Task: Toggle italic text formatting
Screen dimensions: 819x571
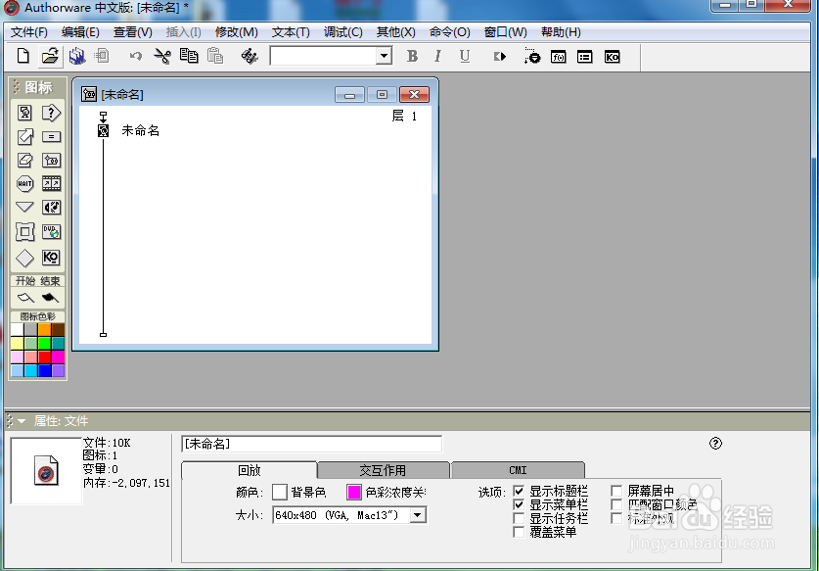Action: (437, 56)
